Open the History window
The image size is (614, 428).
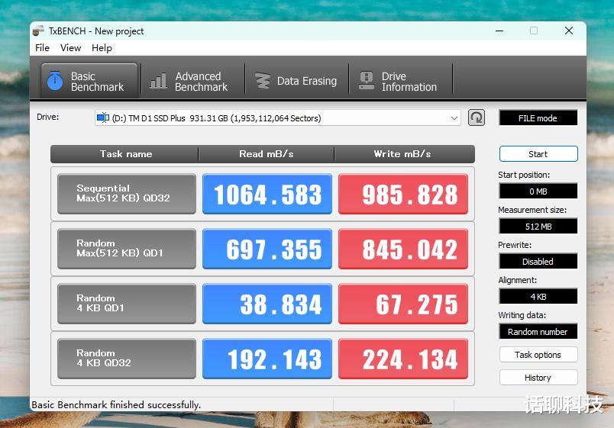coord(538,378)
